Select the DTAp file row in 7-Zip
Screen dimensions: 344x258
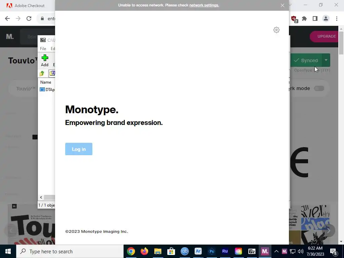click(47, 89)
